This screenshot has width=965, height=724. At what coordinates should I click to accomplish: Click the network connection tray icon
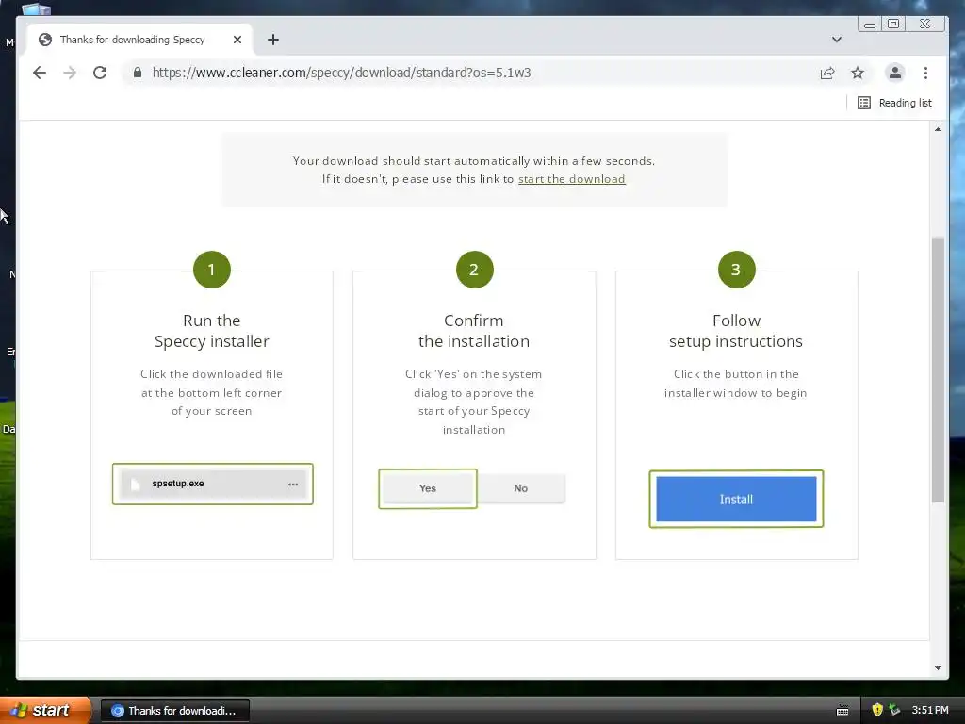tap(894, 710)
